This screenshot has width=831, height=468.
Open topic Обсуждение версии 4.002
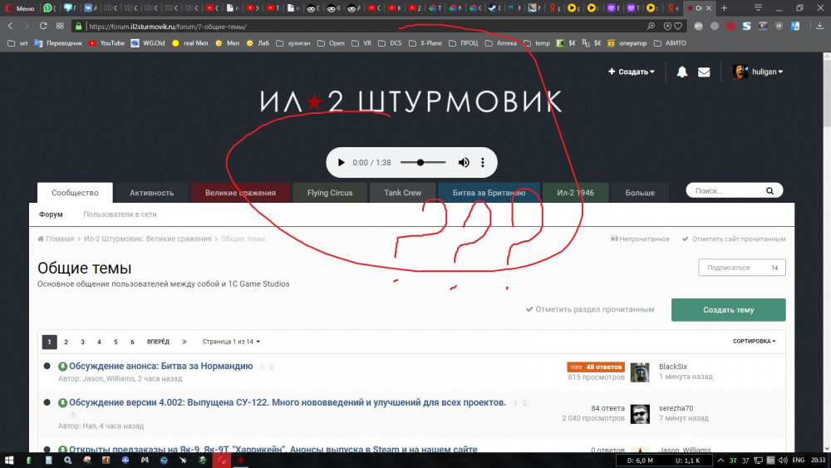(288, 403)
